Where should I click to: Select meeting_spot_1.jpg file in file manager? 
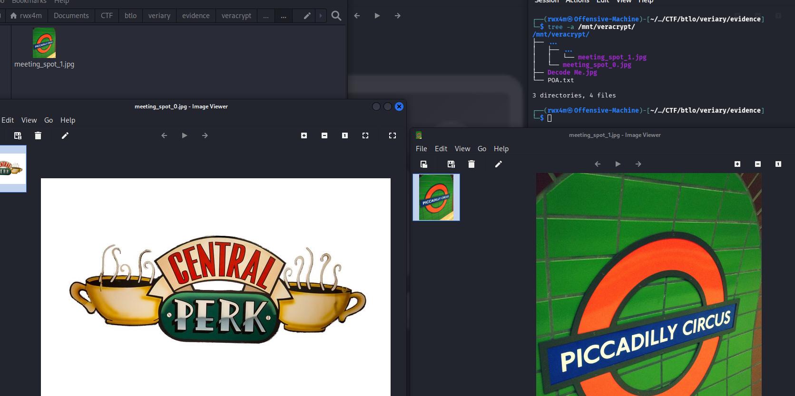(44, 48)
